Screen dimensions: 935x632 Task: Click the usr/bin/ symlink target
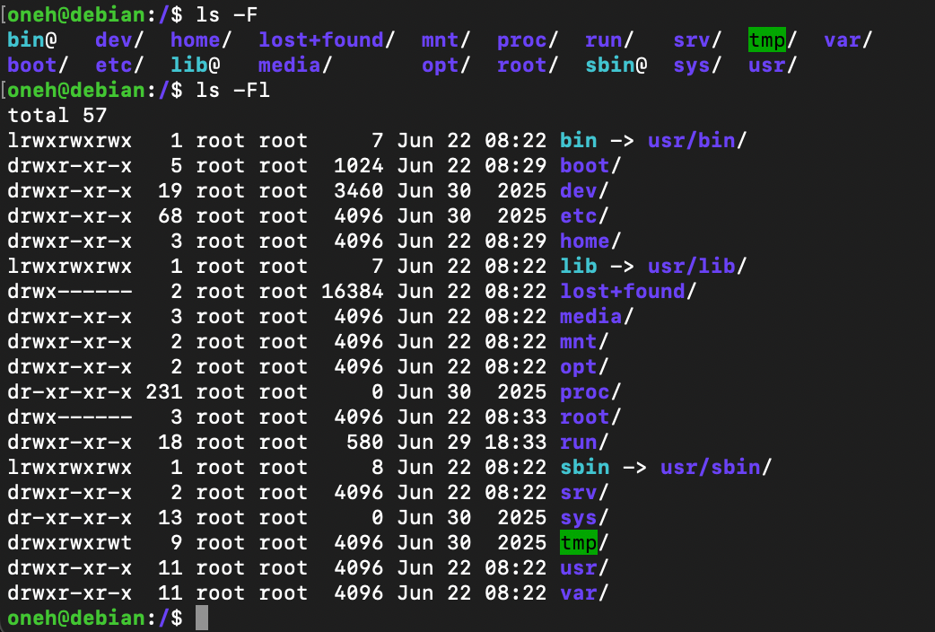click(697, 141)
